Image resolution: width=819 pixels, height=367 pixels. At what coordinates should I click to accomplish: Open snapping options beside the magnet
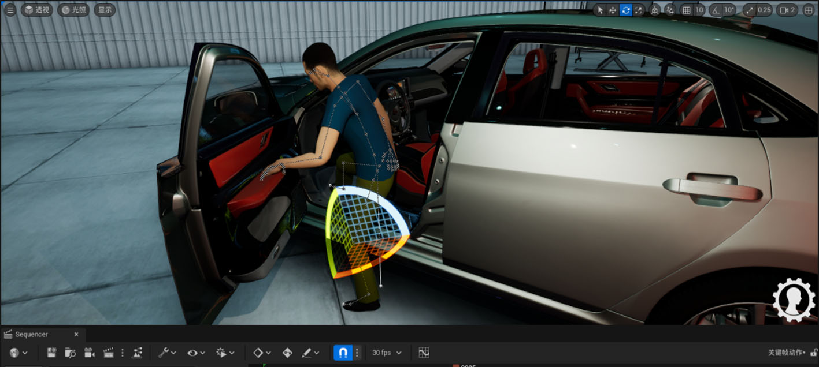[357, 353]
